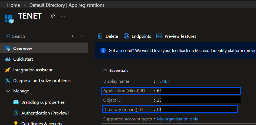Click the Branding & properties icon

[16, 102]
